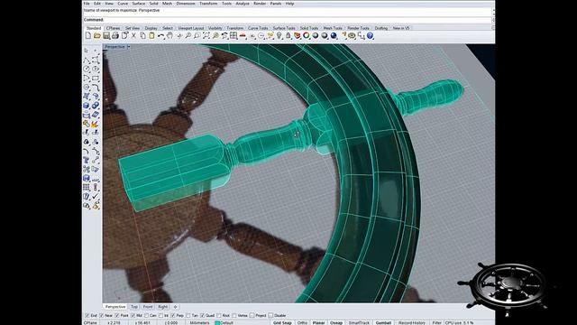
Task: Toggle the Near osnap checkbox
Action: click(x=102, y=316)
